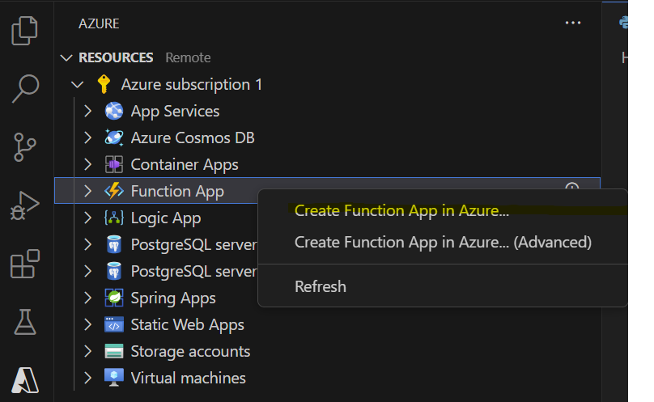This screenshot has width=654, height=402.
Task: Expand the Storage accounts node
Action: pyautogui.click(x=87, y=351)
